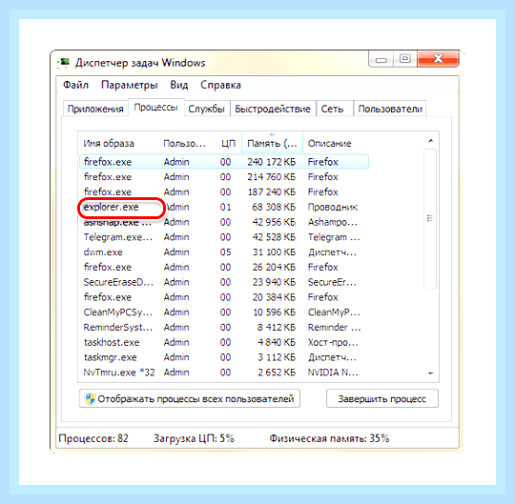515x504 pixels.
Task: Open the Параметры menu
Action: click(x=130, y=85)
